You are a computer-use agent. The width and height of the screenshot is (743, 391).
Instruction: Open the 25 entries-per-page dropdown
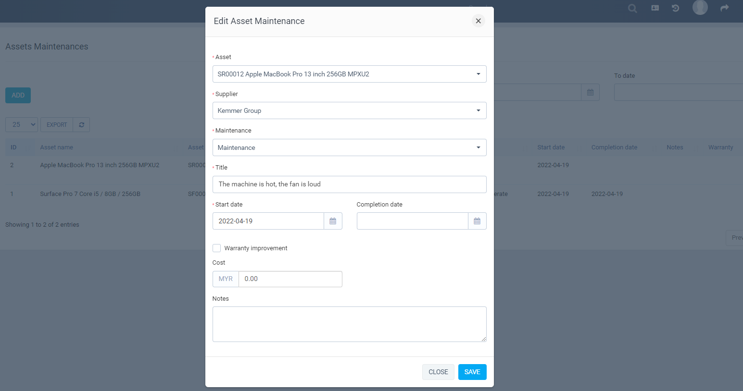pos(22,125)
